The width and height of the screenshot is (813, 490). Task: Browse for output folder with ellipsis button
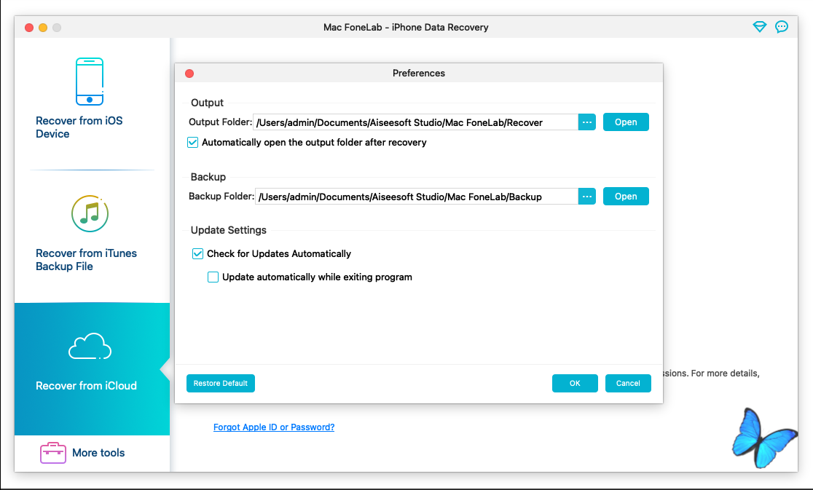[587, 122]
